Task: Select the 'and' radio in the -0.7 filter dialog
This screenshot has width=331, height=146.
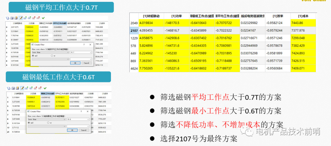Action: click(33, 56)
